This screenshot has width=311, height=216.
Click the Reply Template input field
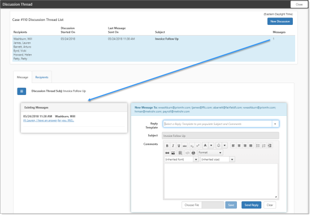pos(217,124)
